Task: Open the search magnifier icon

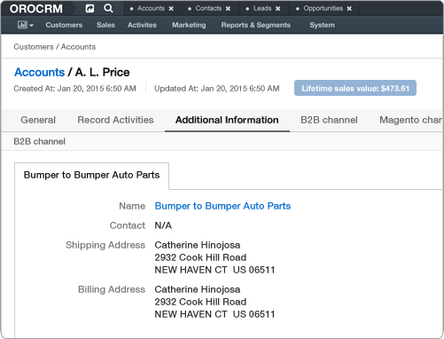Action: (108, 8)
